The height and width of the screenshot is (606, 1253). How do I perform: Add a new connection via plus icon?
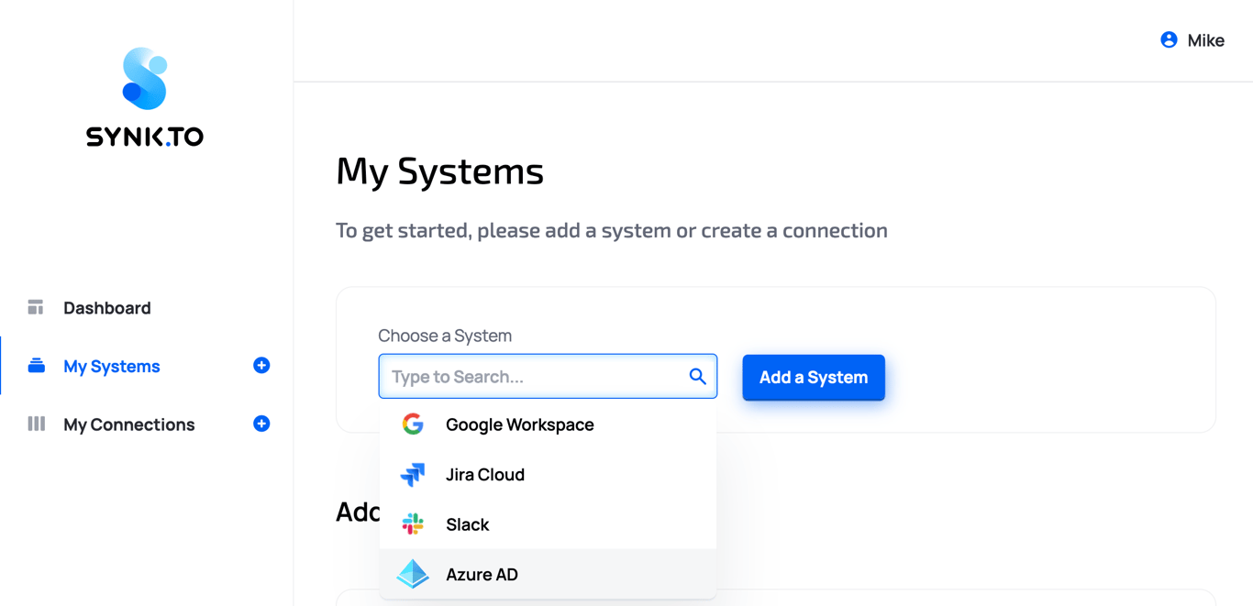tap(261, 424)
